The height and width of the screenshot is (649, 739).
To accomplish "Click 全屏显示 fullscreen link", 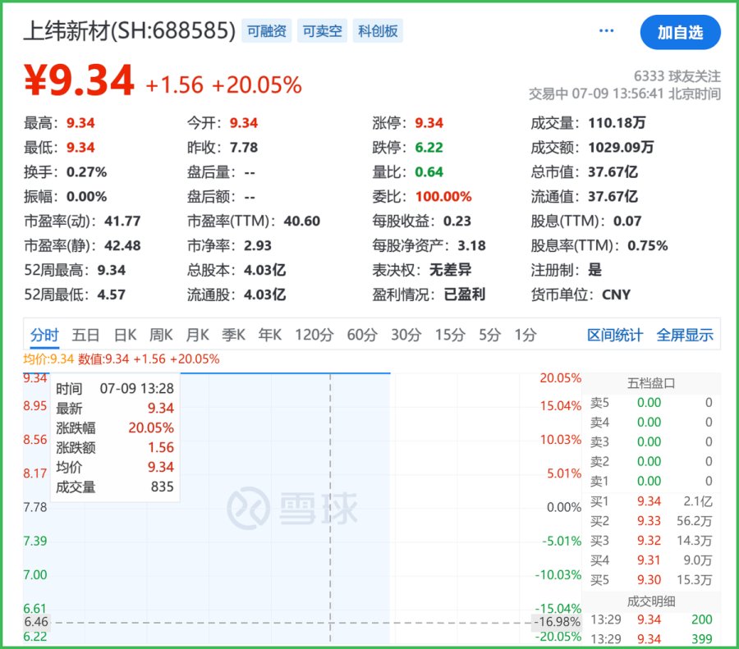I will coord(684,335).
